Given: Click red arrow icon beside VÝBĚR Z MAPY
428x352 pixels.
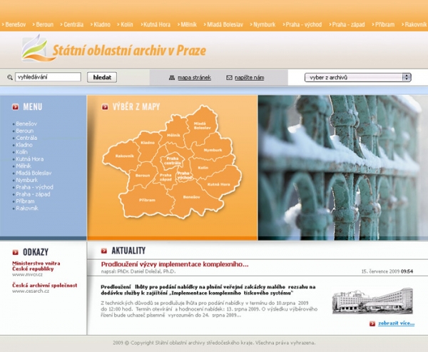Looking at the screenshot, I should point(105,107).
